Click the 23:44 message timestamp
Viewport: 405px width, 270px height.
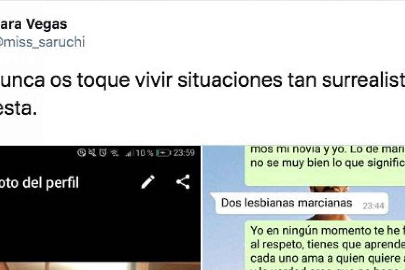click(373, 206)
